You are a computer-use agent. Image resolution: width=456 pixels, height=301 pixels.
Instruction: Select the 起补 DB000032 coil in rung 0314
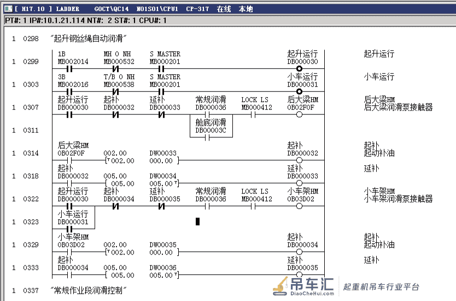pos(299,160)
